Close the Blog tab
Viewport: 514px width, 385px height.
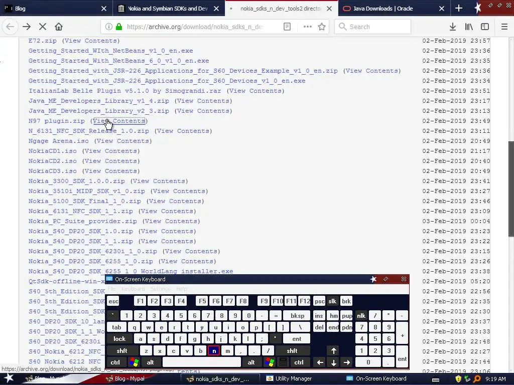pyautogui.click(x=103, y=9)
